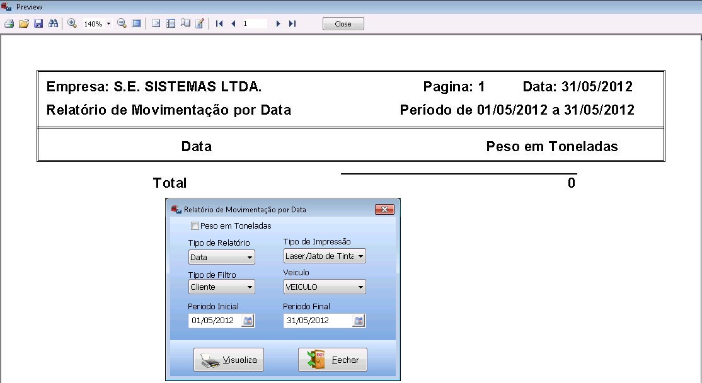The height and width of the screenshot is (383, 702).
Task: Open a report file with folder icon
Action: [x=23, y=24]
